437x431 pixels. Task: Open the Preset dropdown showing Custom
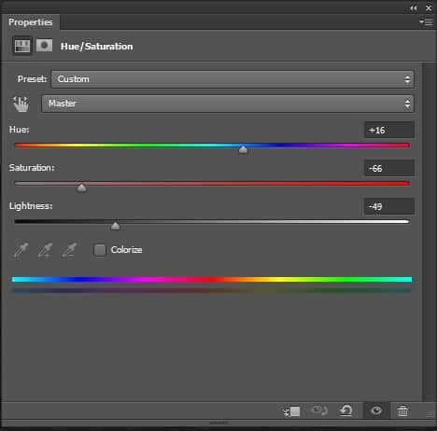pos(233,79)
